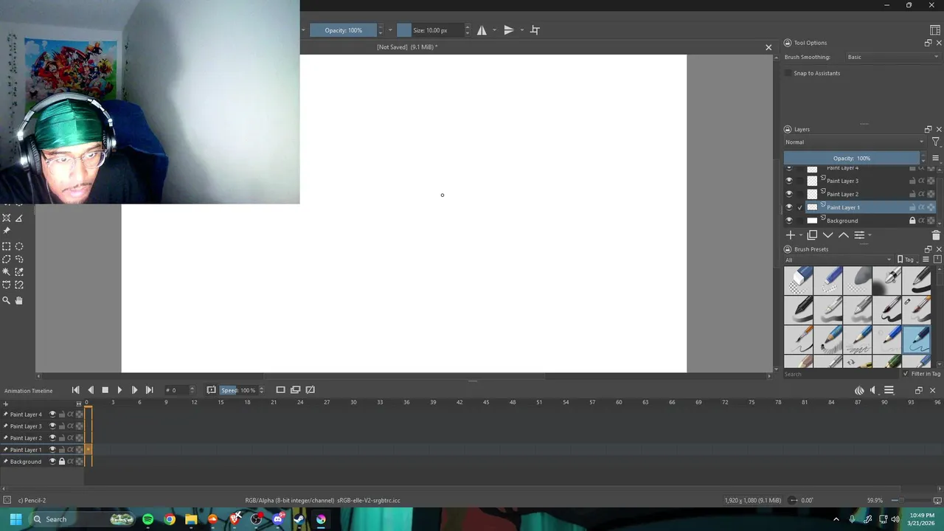Hide Paint Layer 2 in Layers panel
The height and width of the screenshot is (531, 944).
[789, 194]
